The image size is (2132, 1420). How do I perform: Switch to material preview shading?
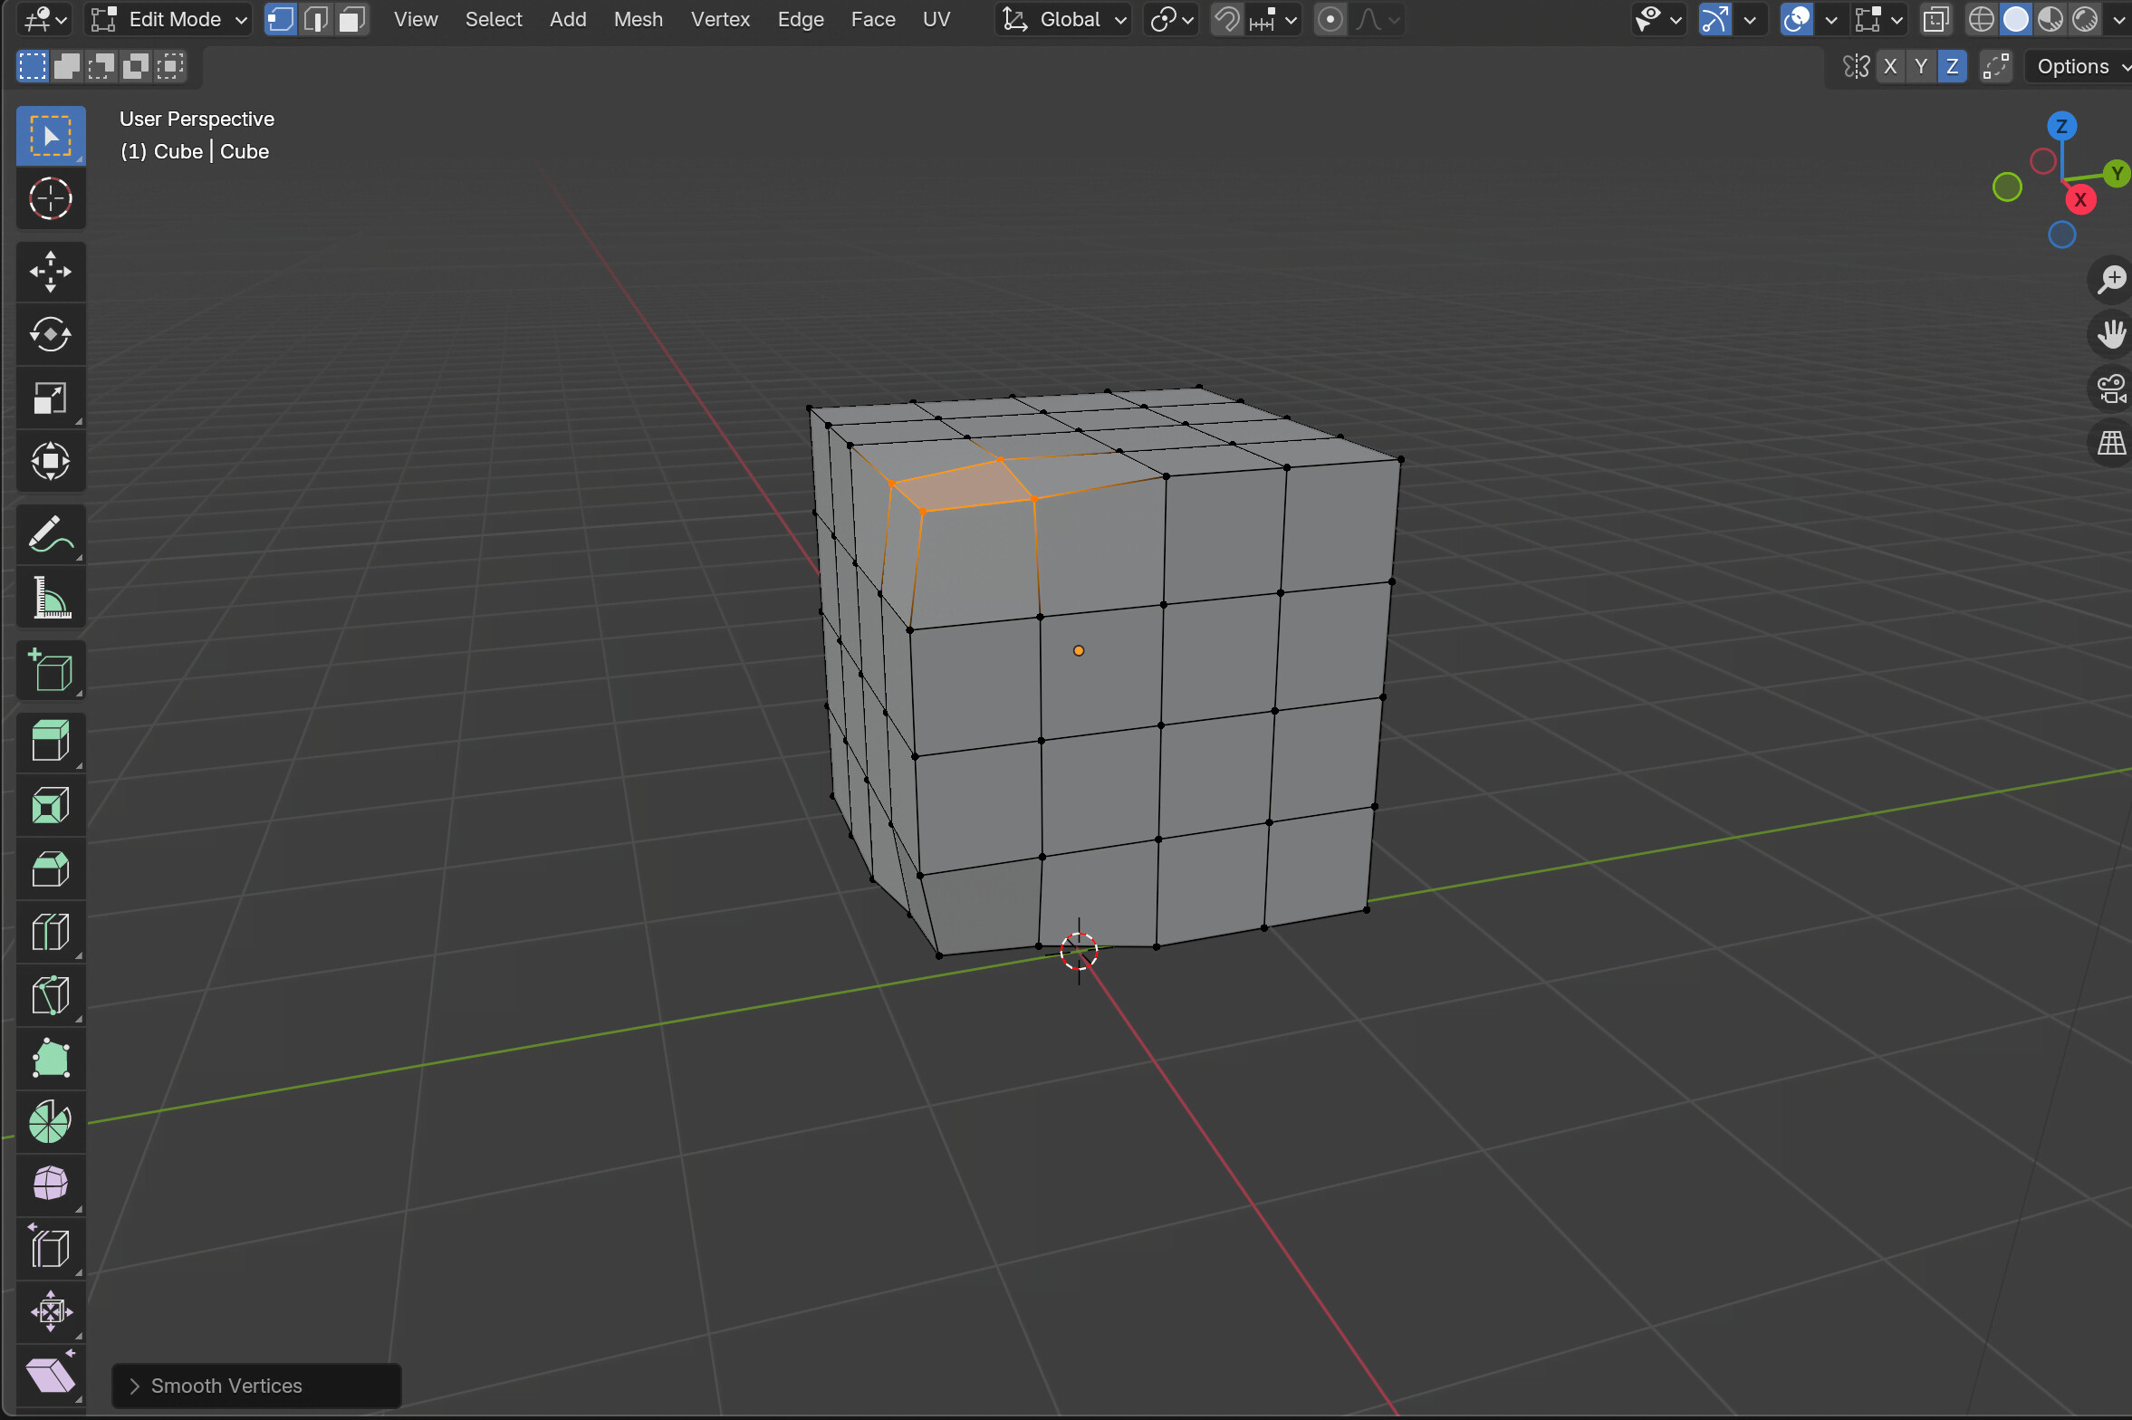pyautogui.click(x=2050, y=19)
